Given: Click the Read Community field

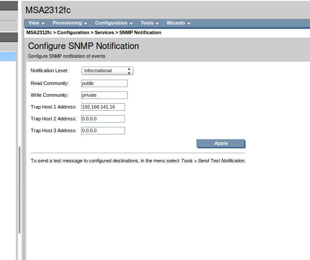Looking at the screenshot, I should coord(104,83).
